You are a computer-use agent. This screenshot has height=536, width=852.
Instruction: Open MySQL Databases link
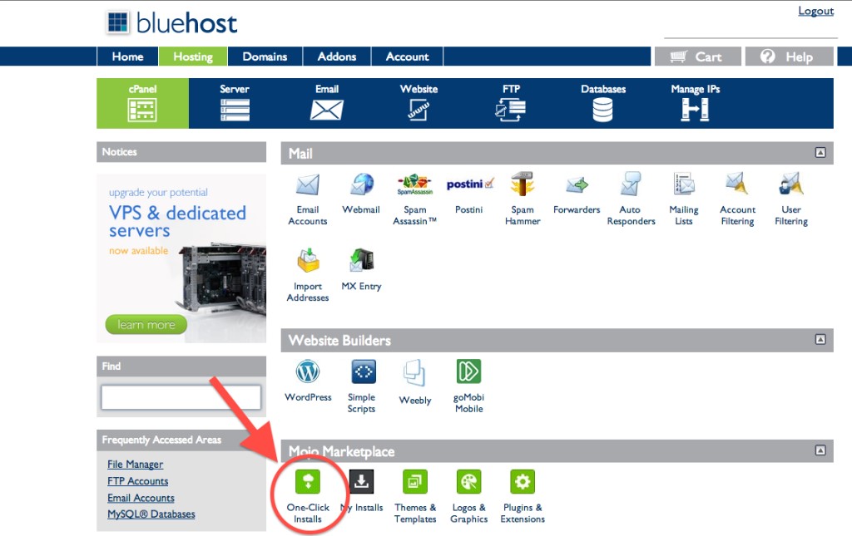[151, 514]
